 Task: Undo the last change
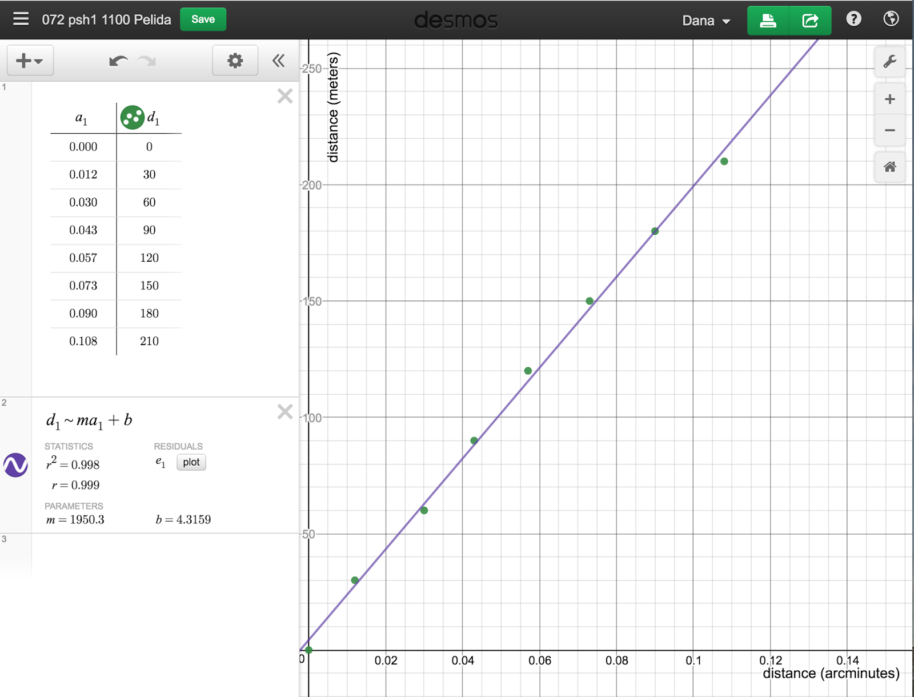[118, 60]
